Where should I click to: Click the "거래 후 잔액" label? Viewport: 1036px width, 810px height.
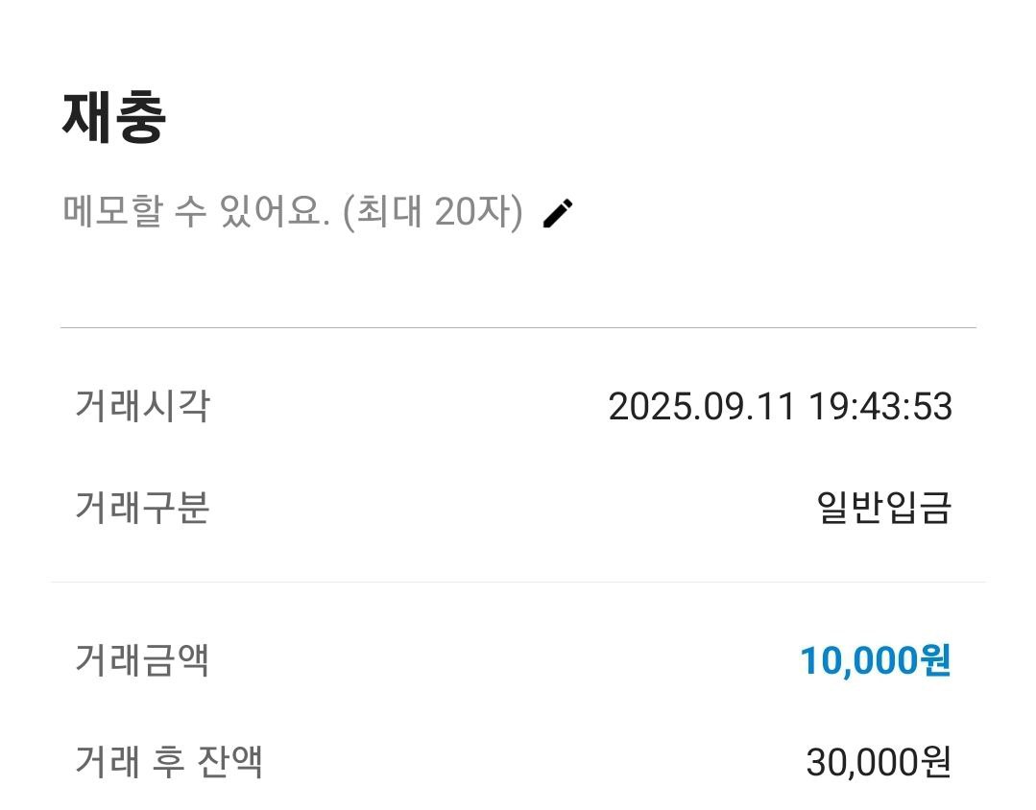[169, 762]
